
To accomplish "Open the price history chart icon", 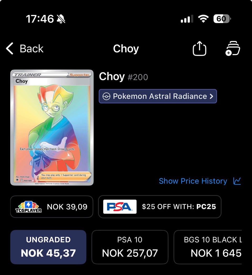I will (237, 181).
